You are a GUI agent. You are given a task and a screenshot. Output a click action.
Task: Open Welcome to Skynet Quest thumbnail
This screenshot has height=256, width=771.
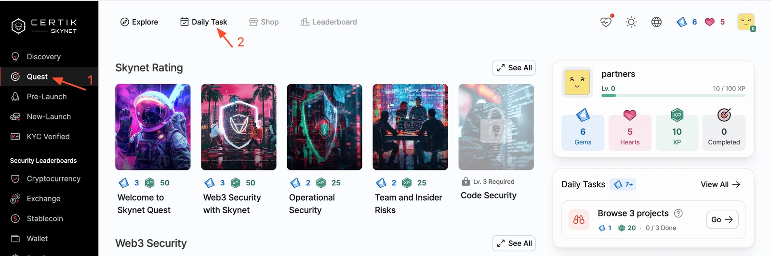[x=153, y=127]
